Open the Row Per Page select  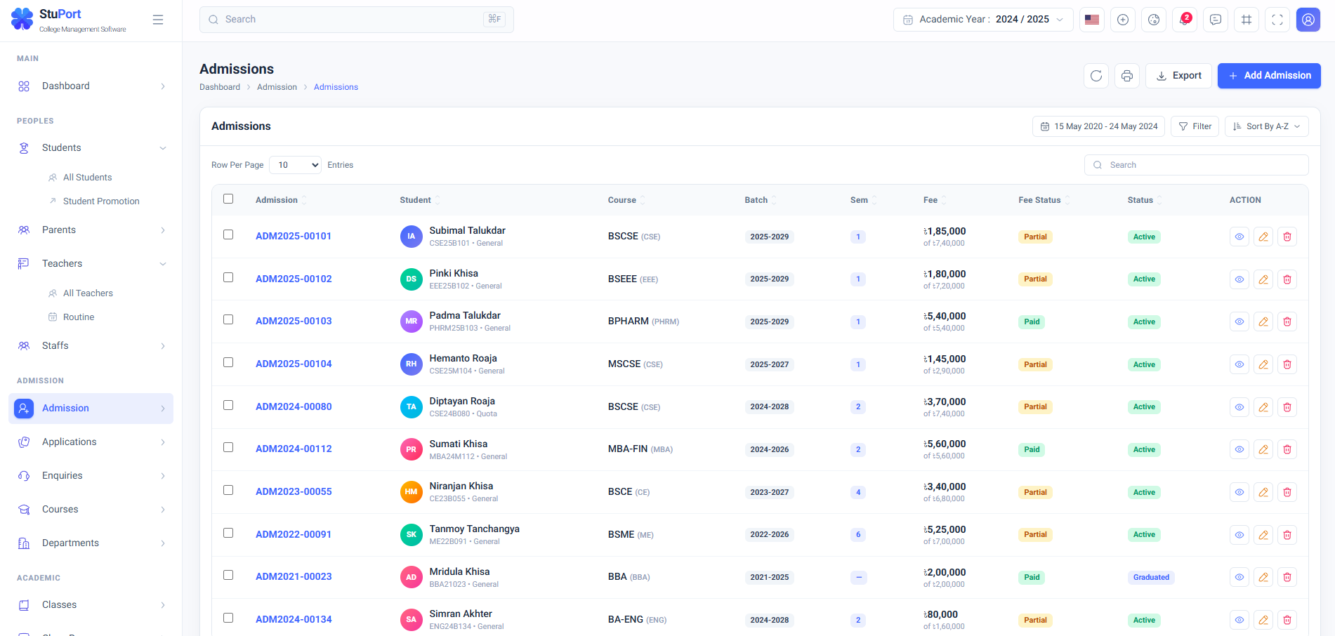[x=295, y=165]
